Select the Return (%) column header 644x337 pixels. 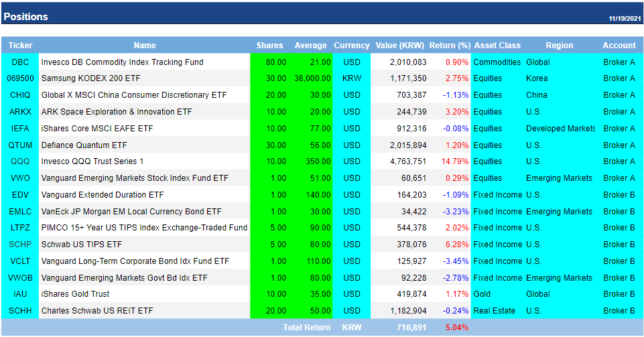coord(450,46)
